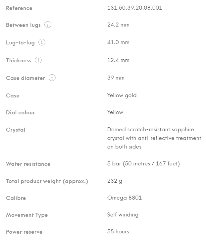The height and width of the screenshot is (241, 206).
Task: Click the Crystal description text
Action: [x=154, y=138]
